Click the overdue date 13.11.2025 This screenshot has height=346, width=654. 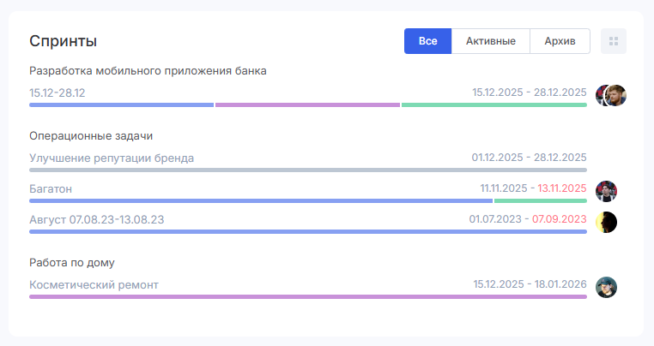[561, 188]
